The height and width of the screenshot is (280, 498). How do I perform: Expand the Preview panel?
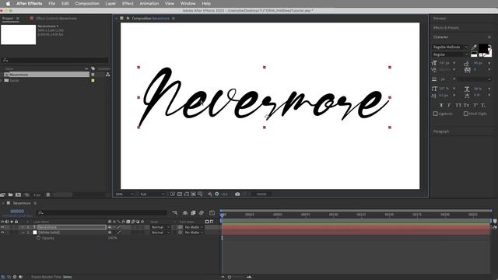(440, 19)
